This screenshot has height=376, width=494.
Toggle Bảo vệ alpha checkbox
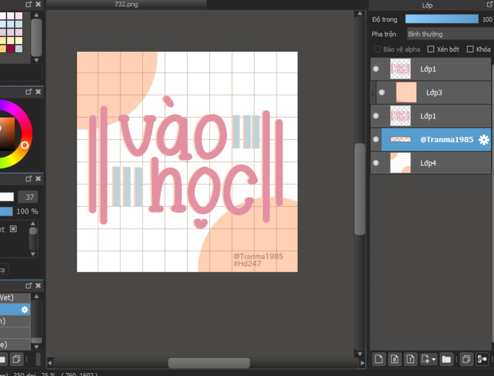(377, 49)
